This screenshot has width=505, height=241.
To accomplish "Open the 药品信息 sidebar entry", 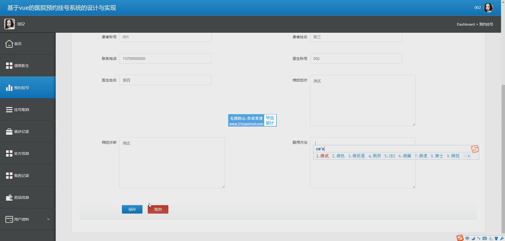I will (28, 197).
